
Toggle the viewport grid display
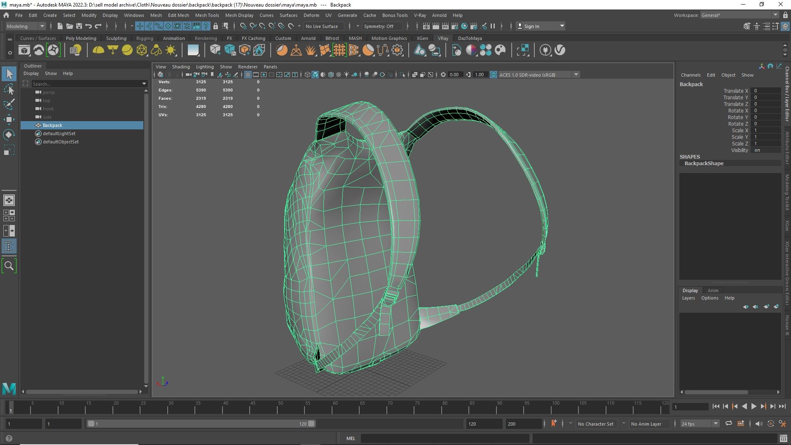[248, 75]
